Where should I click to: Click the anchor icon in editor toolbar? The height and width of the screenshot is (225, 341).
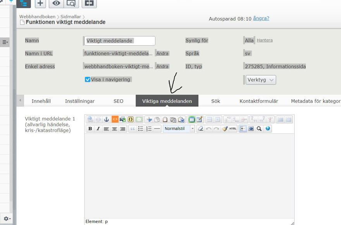pos(107,119)
